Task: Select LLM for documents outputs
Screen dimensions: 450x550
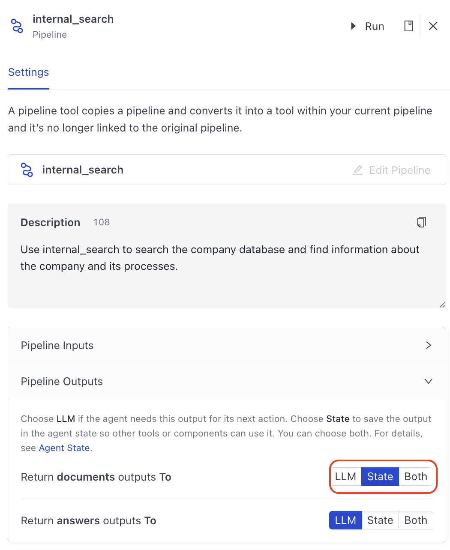Action: (345, 476)
